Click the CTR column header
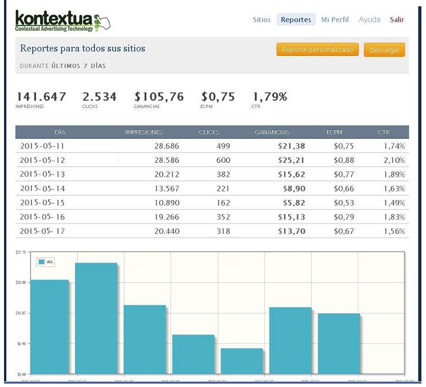 384,132
